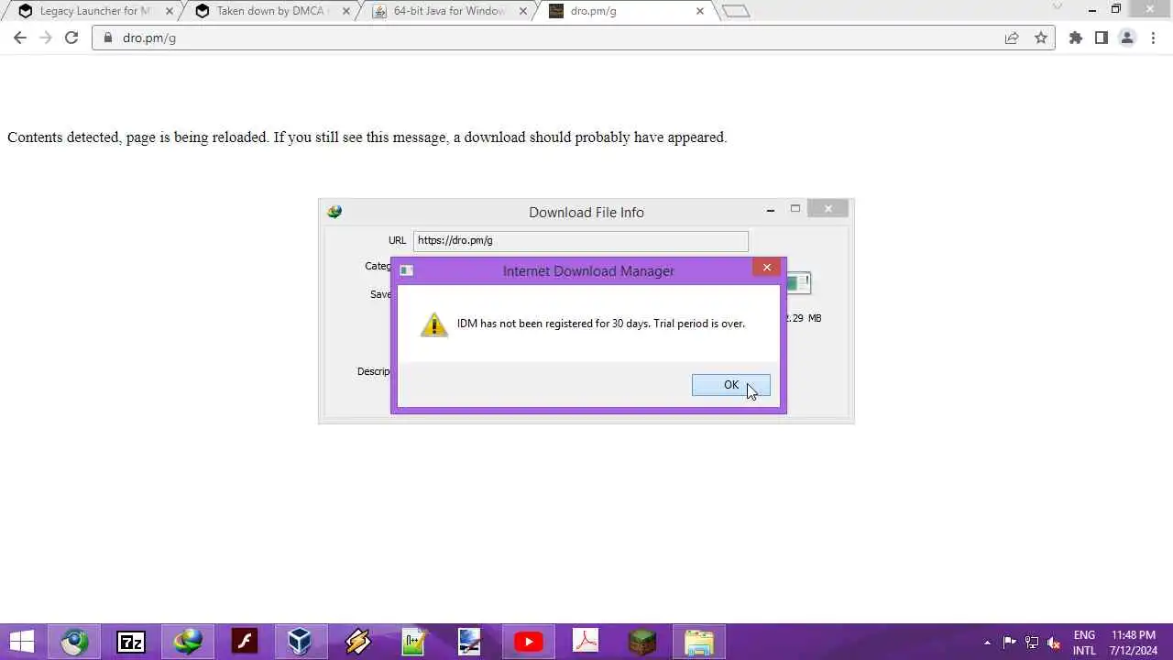Image resolution: width=1173 pixels, height=660 pixels.
Task: Open Action Center flag icon
Action: coord(1009,643)
